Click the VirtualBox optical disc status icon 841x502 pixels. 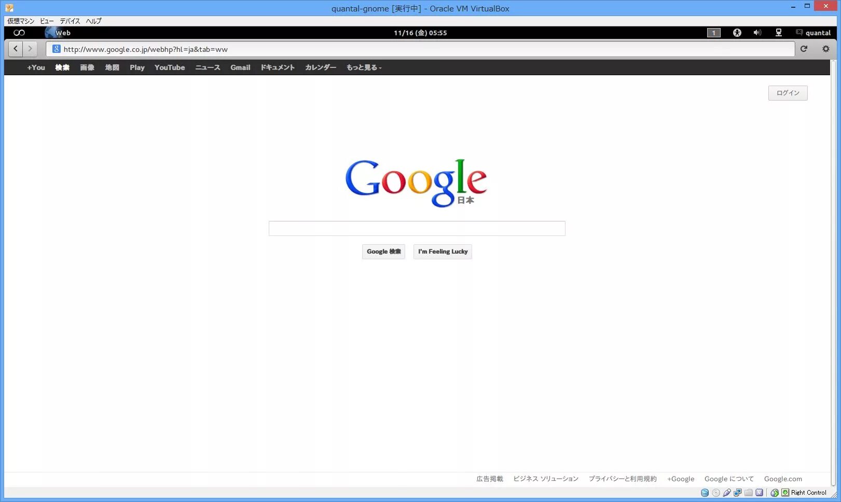(x=716, y=493)
